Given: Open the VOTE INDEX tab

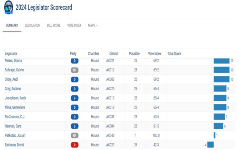Looking at the screenshot, I should [74, 25].
